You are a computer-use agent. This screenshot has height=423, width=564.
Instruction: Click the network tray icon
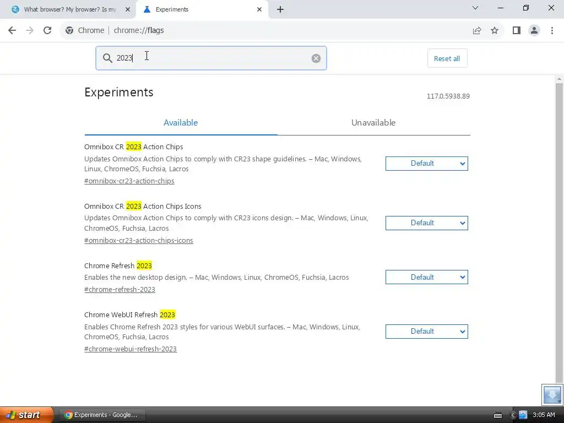pyautogui.click(x=523, y=415)
